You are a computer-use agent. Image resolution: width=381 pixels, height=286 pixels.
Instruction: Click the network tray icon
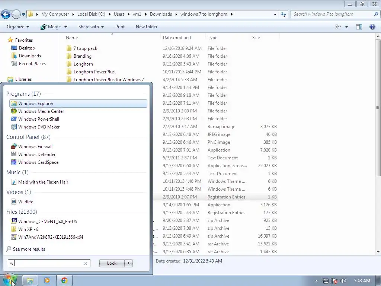[x=326, y=281]
